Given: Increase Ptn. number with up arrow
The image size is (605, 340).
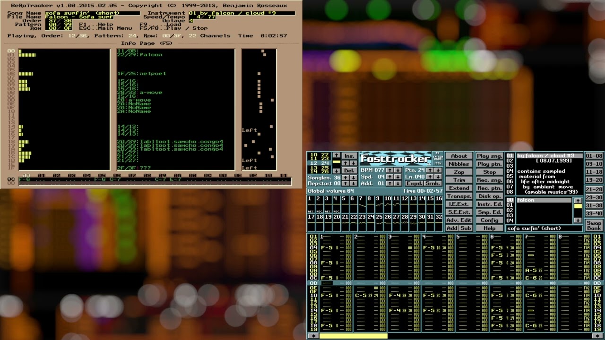Looking at the screenshot, I should click(x=430, y=170).
